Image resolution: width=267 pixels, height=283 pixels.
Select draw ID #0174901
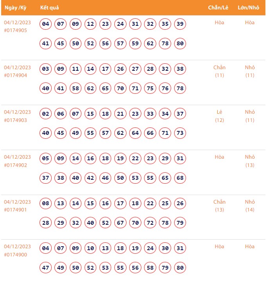16,210
